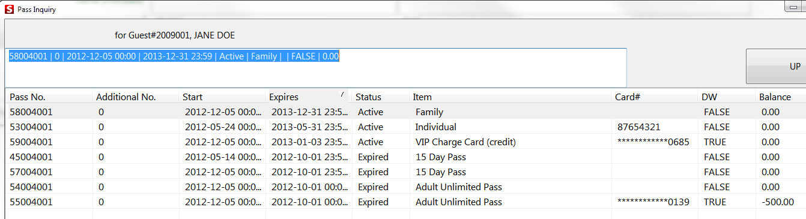Click TRUE DW value for pass 59004001
Image resolution: width=806 pixels, height=219 pixels.
point(715,142)
